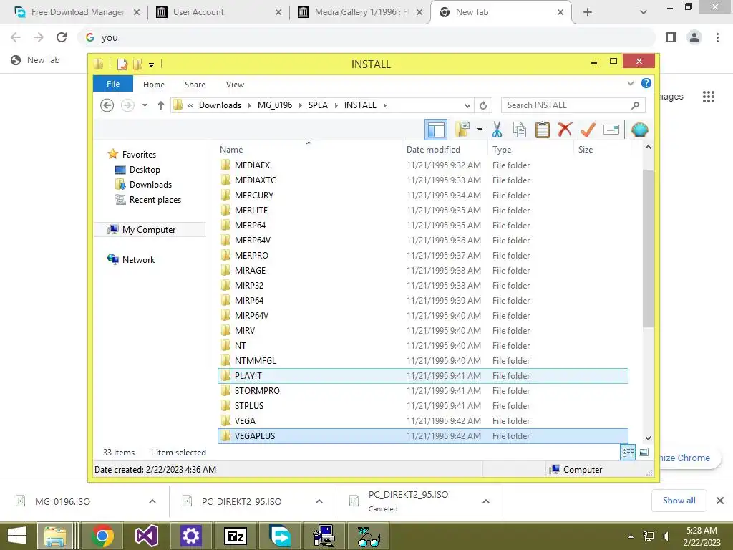Switch to Free Download Manager tab
The height and width of the screenshot is (550, 733).
[x=77, y=12]
